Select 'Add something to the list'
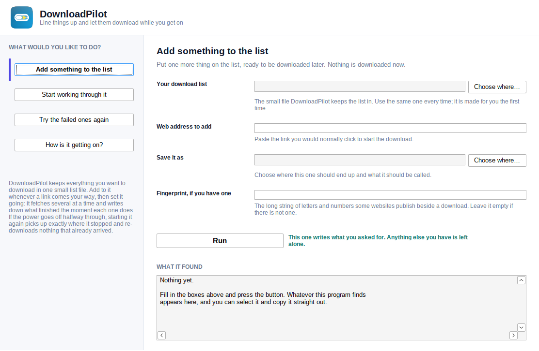Viewport: 539px width, 351px height. coord(74,70)
